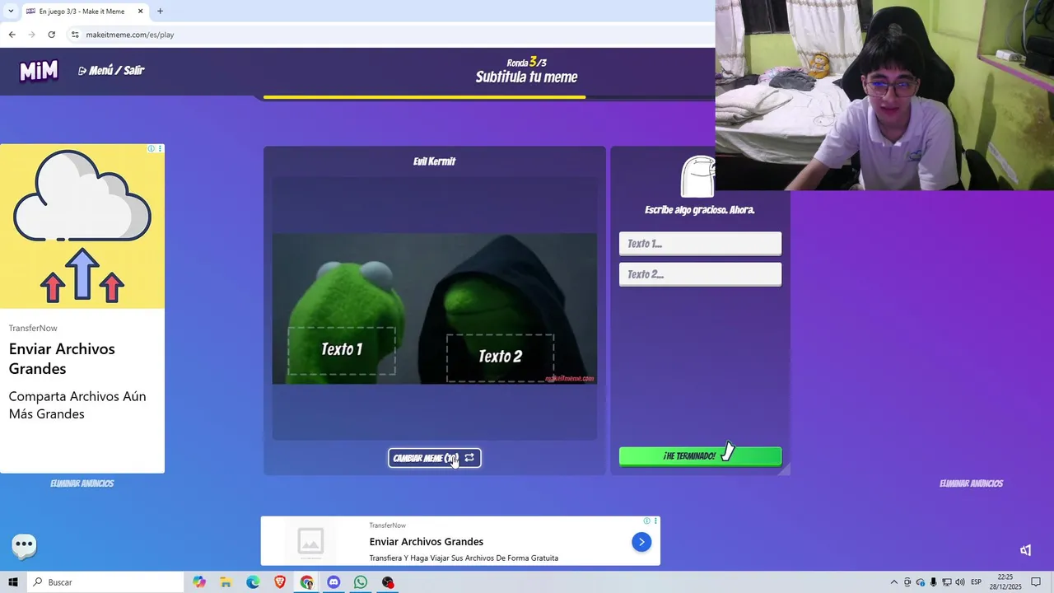Open the clock showing 22:25
This screenshot has height=593, width=1054.
click(x=1005, y=581)
